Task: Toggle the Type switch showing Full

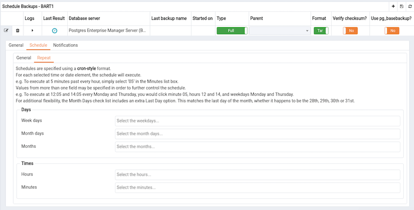Action: (232, 31)
